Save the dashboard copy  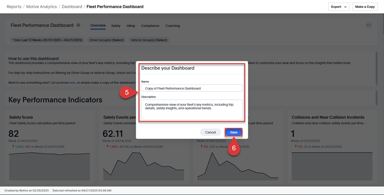(234, 132)
